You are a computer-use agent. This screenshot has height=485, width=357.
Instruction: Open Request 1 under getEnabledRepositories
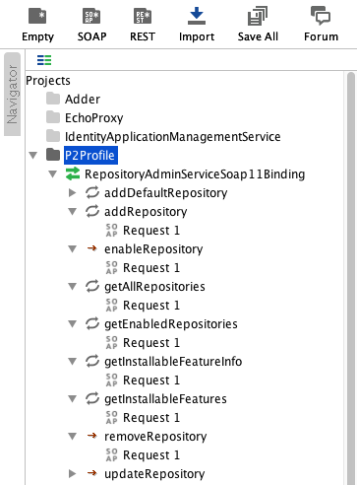tap(151, 343)
